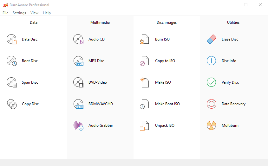The image size is (268, 166).
Task: Click the BurnAware logo in title bar
Action: 5,5
